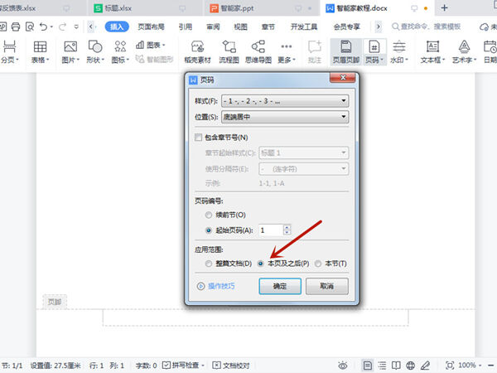Switch to the 插入 ribbon tab
This screenshot has height=373, width=497.
click(117, 27)
